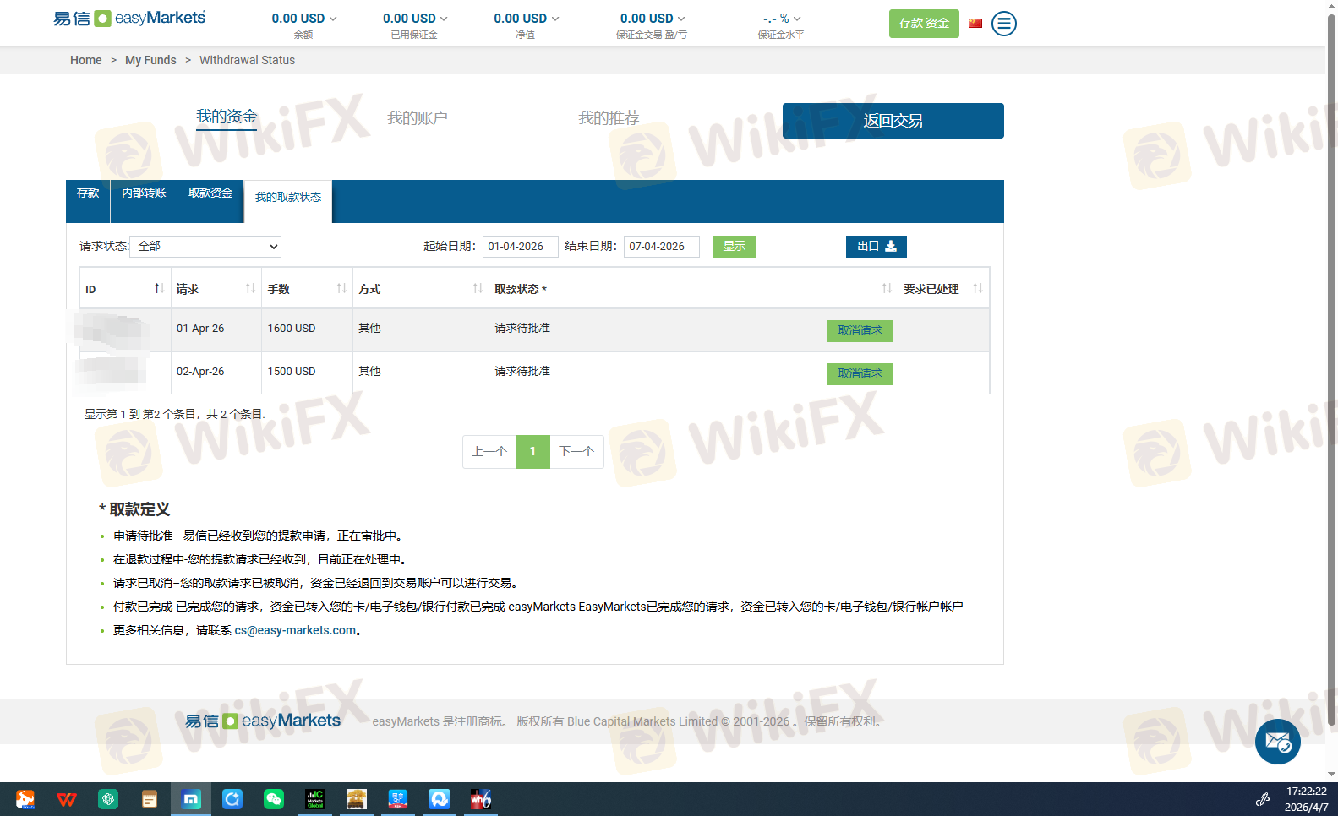This screenshot has width=1338, height=816.
Task: Open IC Markets Global taskbar app
Action: point(315,799)
